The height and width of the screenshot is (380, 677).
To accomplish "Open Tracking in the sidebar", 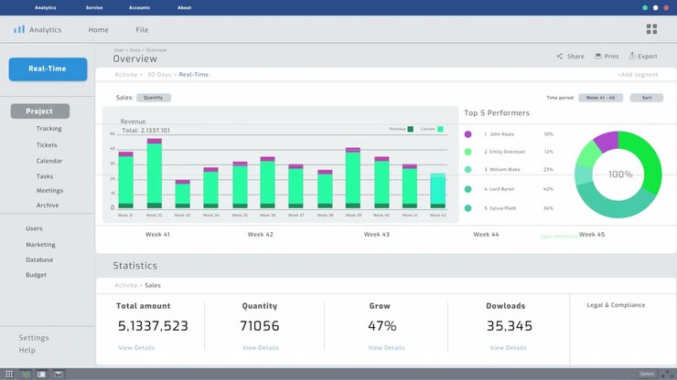I will tap(48, 129).
